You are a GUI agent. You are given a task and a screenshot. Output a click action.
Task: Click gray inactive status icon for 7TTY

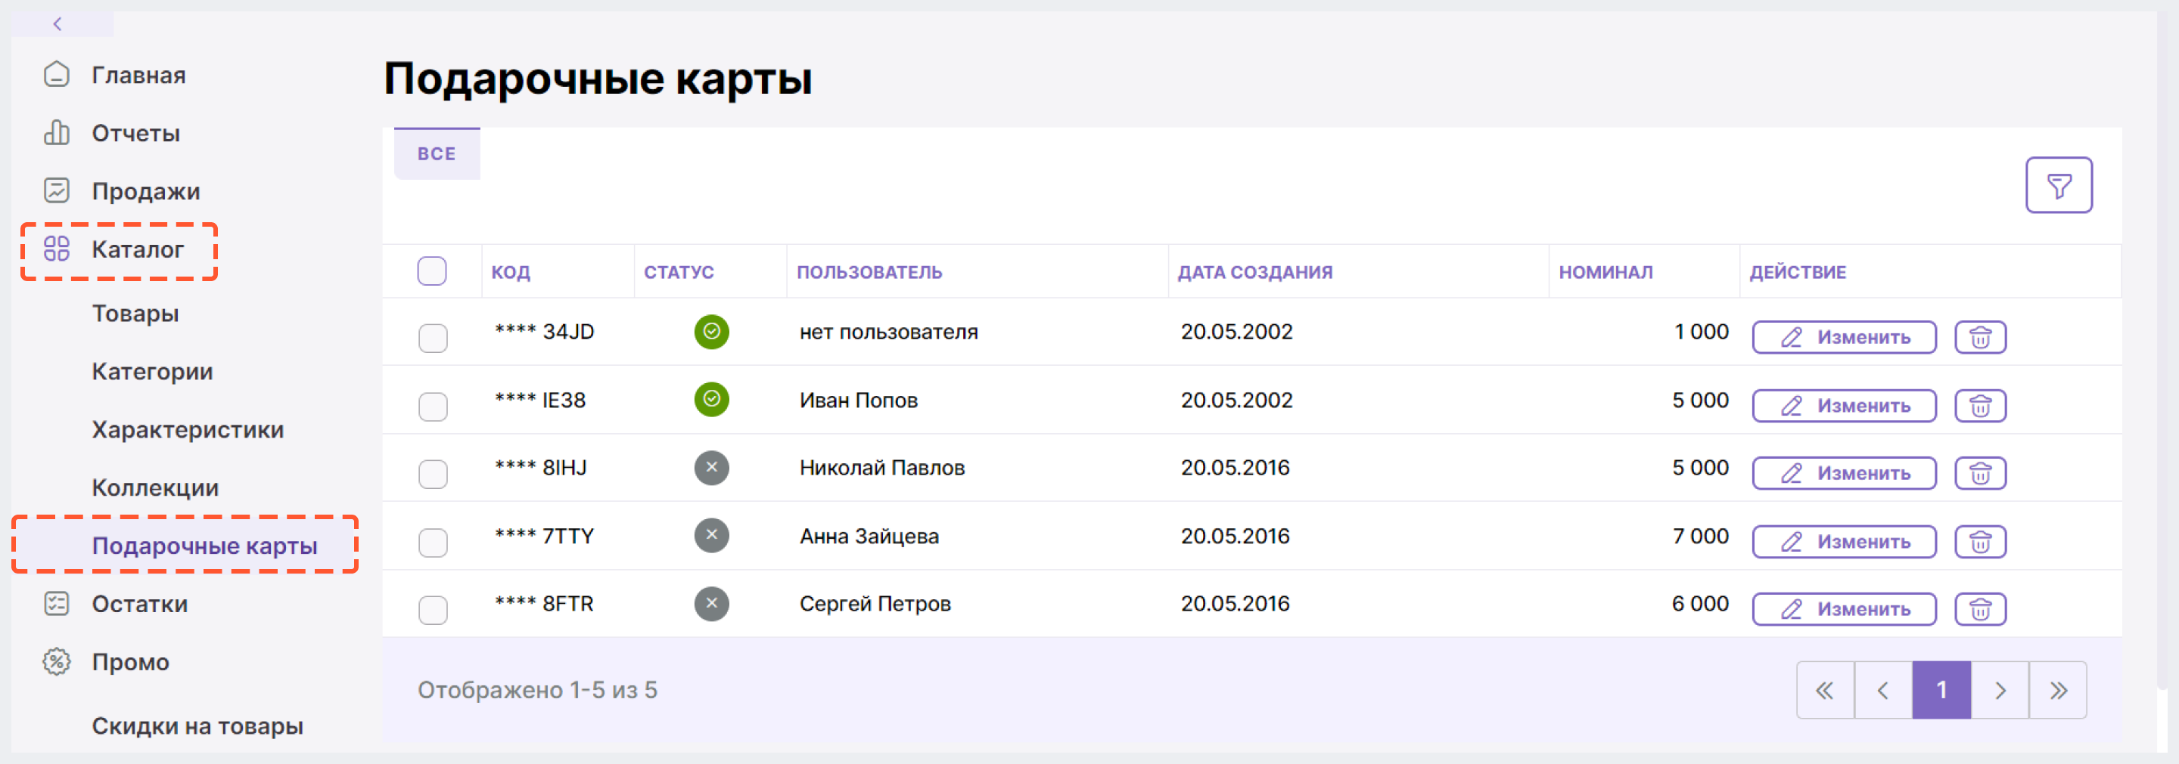pyautogui.click(x=711, y=535)
